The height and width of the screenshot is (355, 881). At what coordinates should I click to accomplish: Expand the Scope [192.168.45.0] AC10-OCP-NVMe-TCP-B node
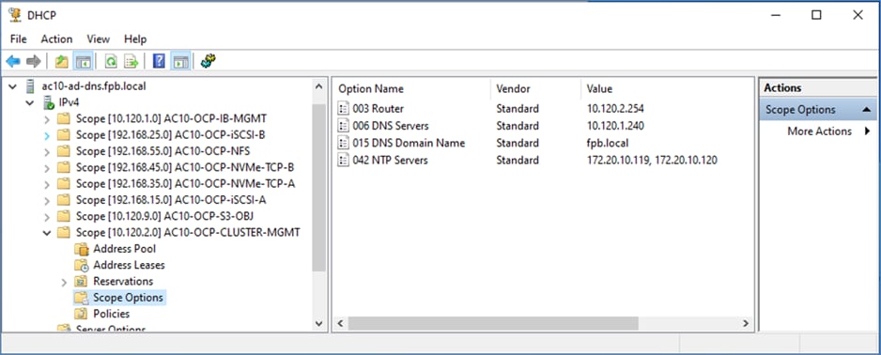point(47,168)
